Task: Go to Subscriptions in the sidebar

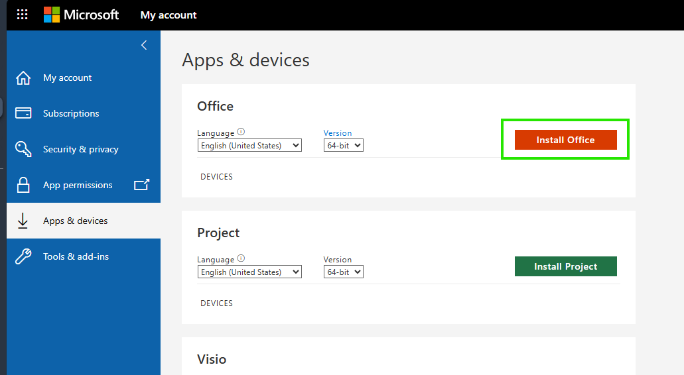Action: click(71, 113)
